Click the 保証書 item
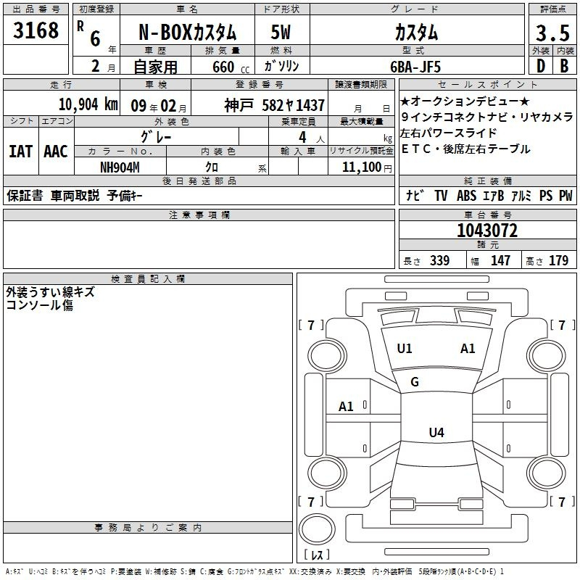Image resolution: width=580 pixels, height=580 pixels. pos(25,196)
